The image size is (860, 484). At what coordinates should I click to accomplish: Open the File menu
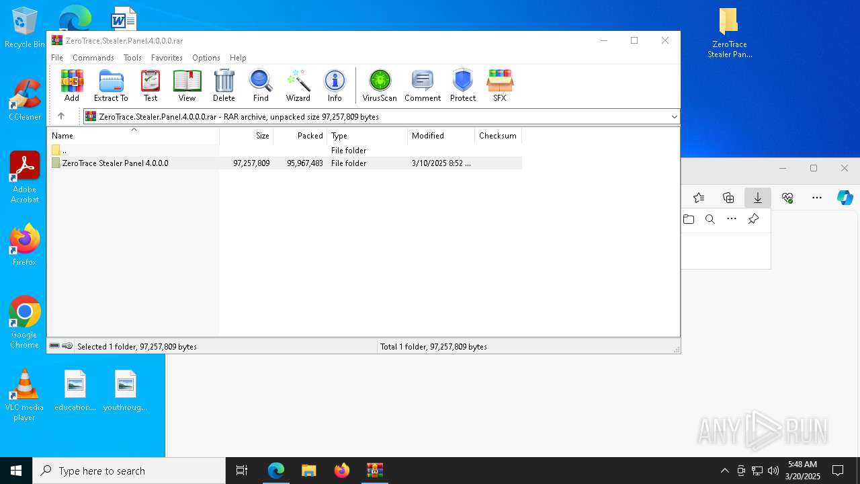point(57,58)
